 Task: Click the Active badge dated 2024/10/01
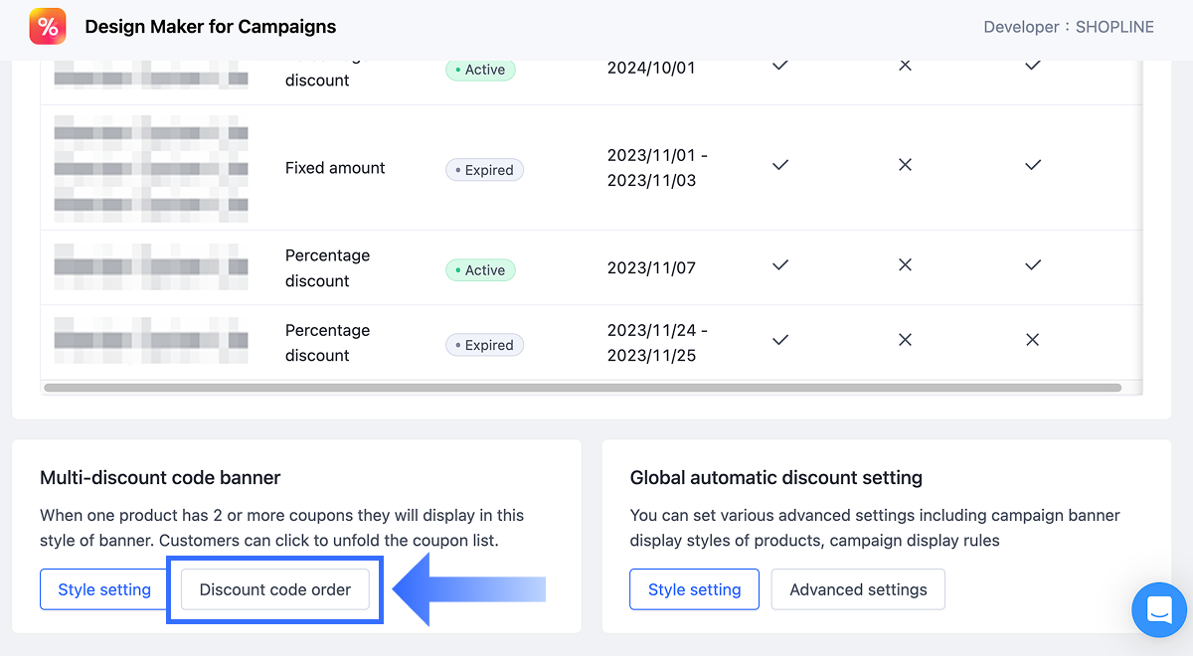pos(480,70)
